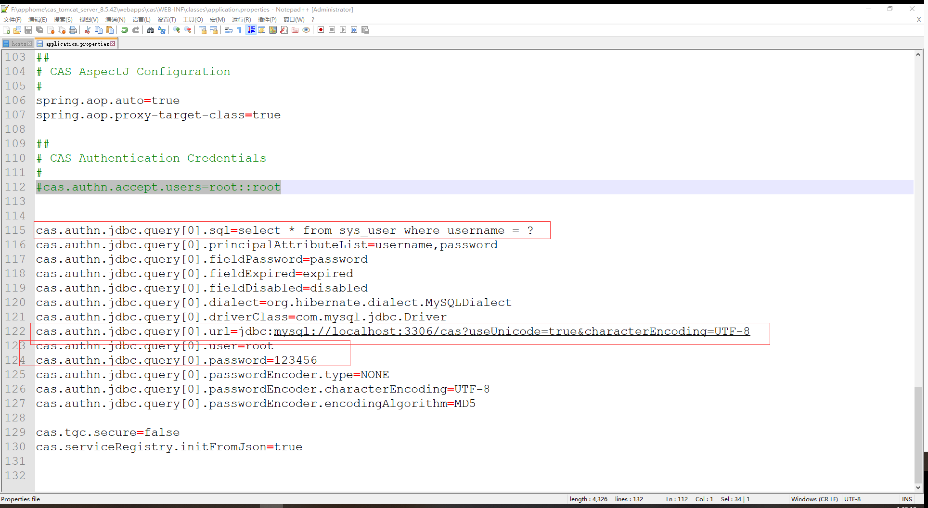Open Folder as Workspace panel

coord(295,30)
